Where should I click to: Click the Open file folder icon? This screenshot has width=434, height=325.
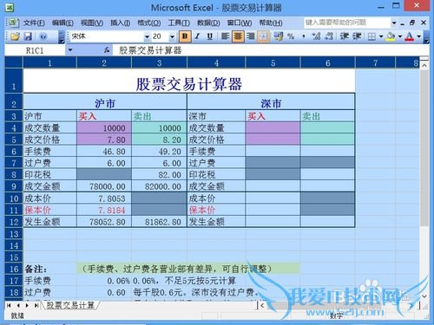click(x=15, y=36)
